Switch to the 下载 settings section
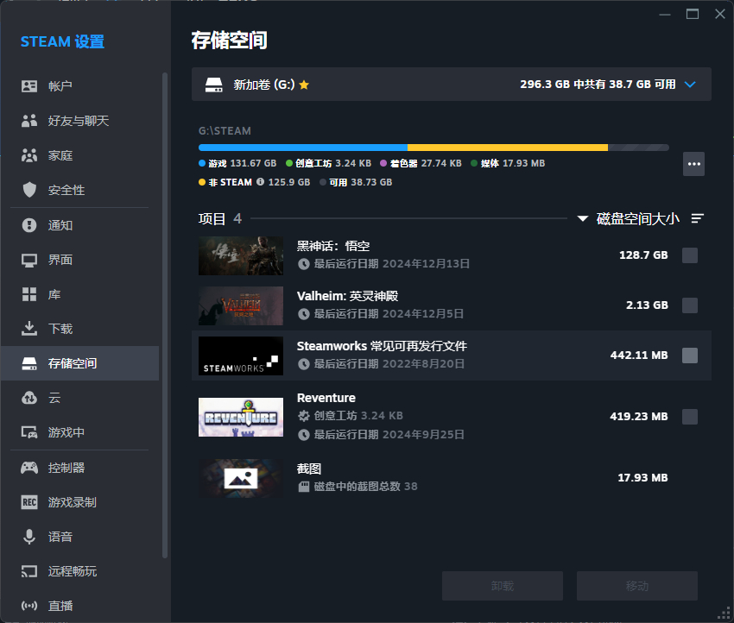The width and height of the screenshot is (734, 623). pos(80,329)
